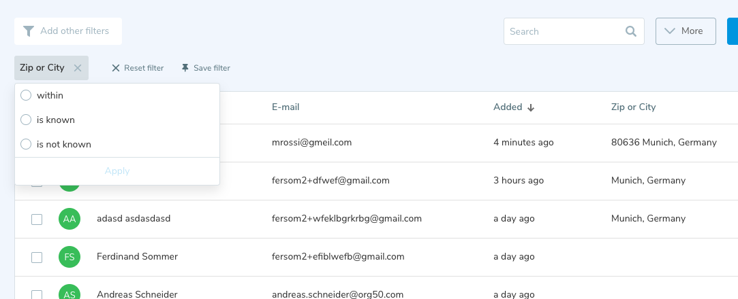738x299 pixels.
Task: Check the box for adasd asdasdasd
Action: (37, 219)
